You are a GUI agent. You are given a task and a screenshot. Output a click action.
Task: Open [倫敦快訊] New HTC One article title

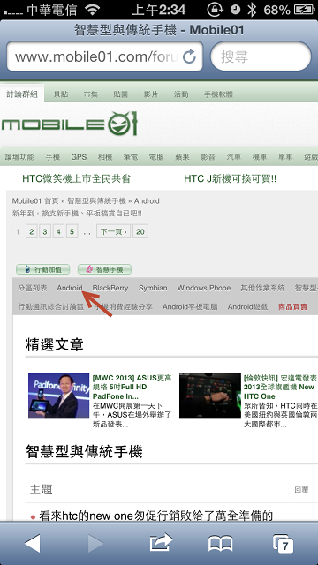pyautogui.click(x=280, y=387)
